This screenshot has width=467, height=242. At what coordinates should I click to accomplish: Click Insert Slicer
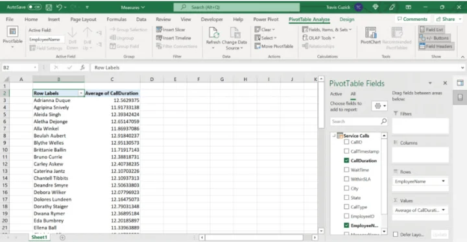click(x=171, y=29)
